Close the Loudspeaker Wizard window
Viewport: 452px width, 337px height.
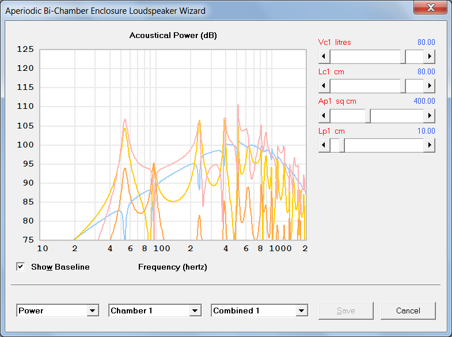tap(431, 7)
